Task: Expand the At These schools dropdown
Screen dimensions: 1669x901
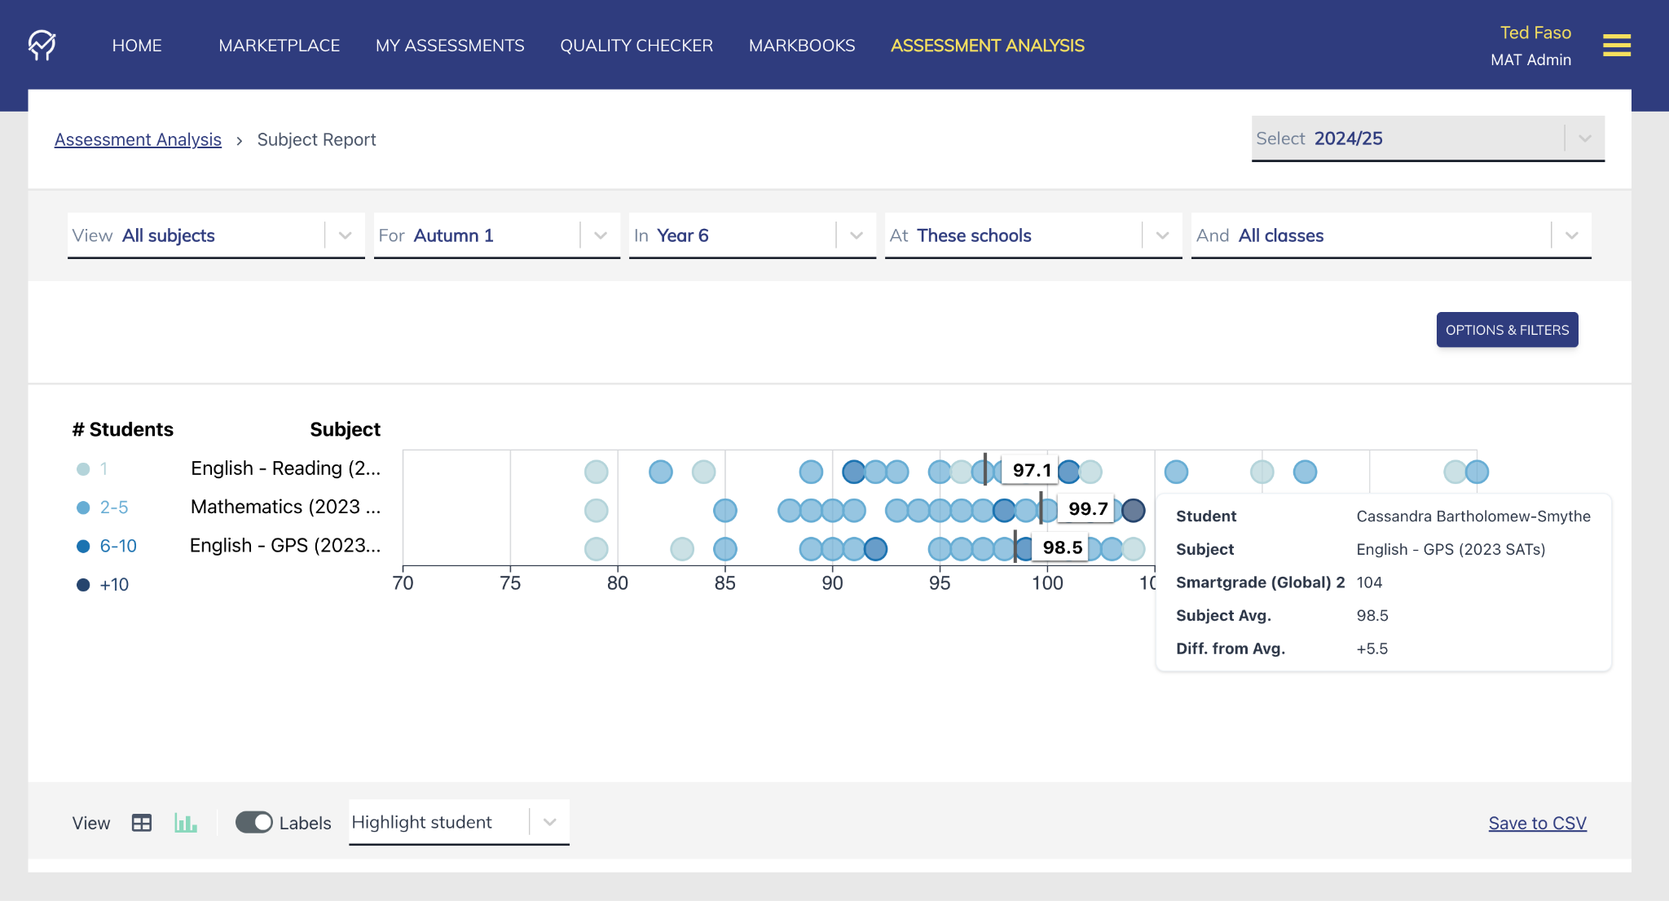Action: (1033, 235)
